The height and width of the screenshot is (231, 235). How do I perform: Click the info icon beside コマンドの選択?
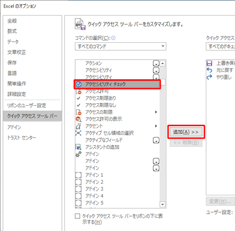pyautogui.click(x=113, y=38)
